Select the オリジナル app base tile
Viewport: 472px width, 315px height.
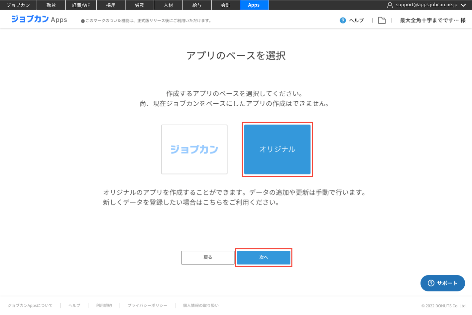[x=277, y=150]
